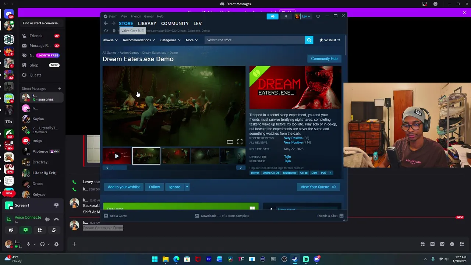Dismiss the purple Discord banner
This screenshot has height=265, width=471.
point(464,13)
